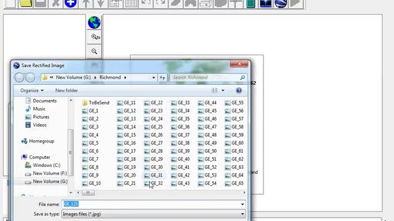Screen dimensions: 394x221
Task: Click the down arrow toolbar icon
Action: click(x=101, y=4)
